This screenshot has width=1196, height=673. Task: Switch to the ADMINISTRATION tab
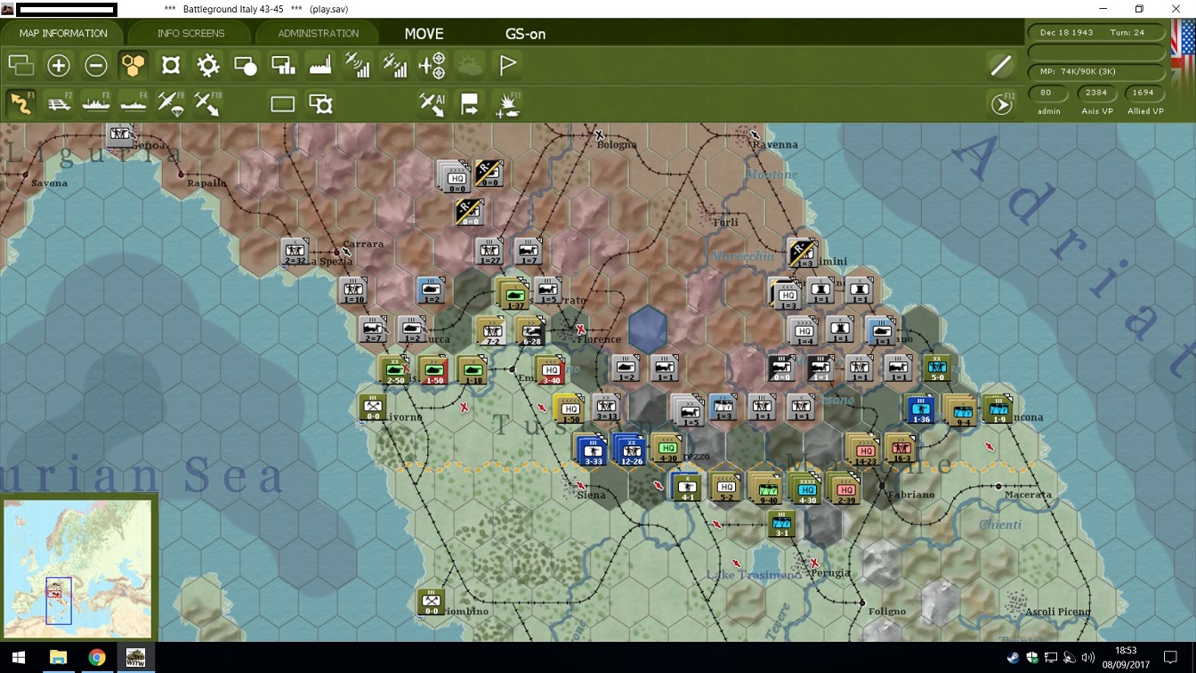[318, 34]
